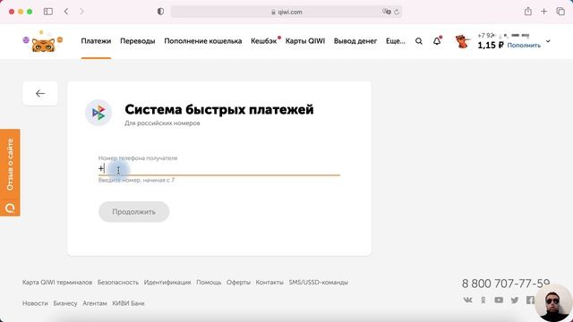Toggle the Safari sidebar icon

47,12
